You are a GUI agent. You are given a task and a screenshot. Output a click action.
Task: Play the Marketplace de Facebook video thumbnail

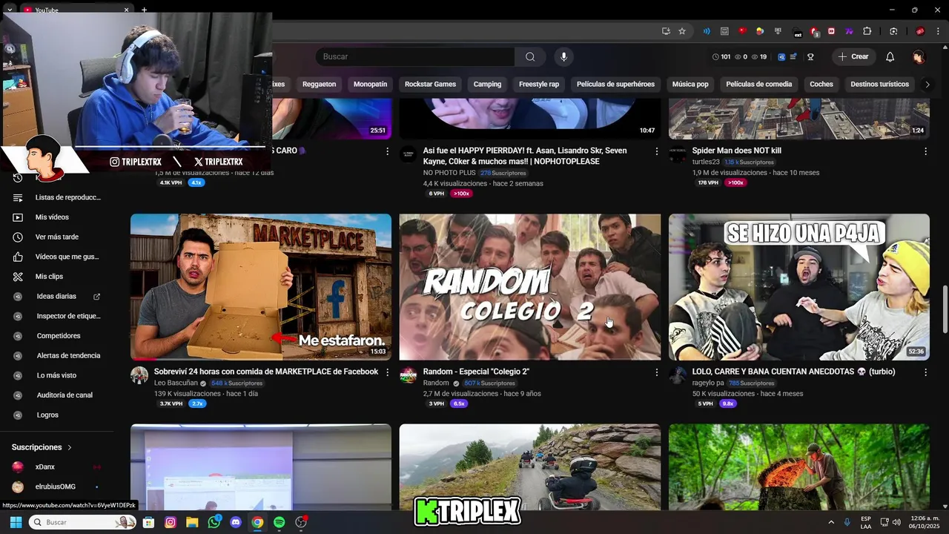pos(261,287)
